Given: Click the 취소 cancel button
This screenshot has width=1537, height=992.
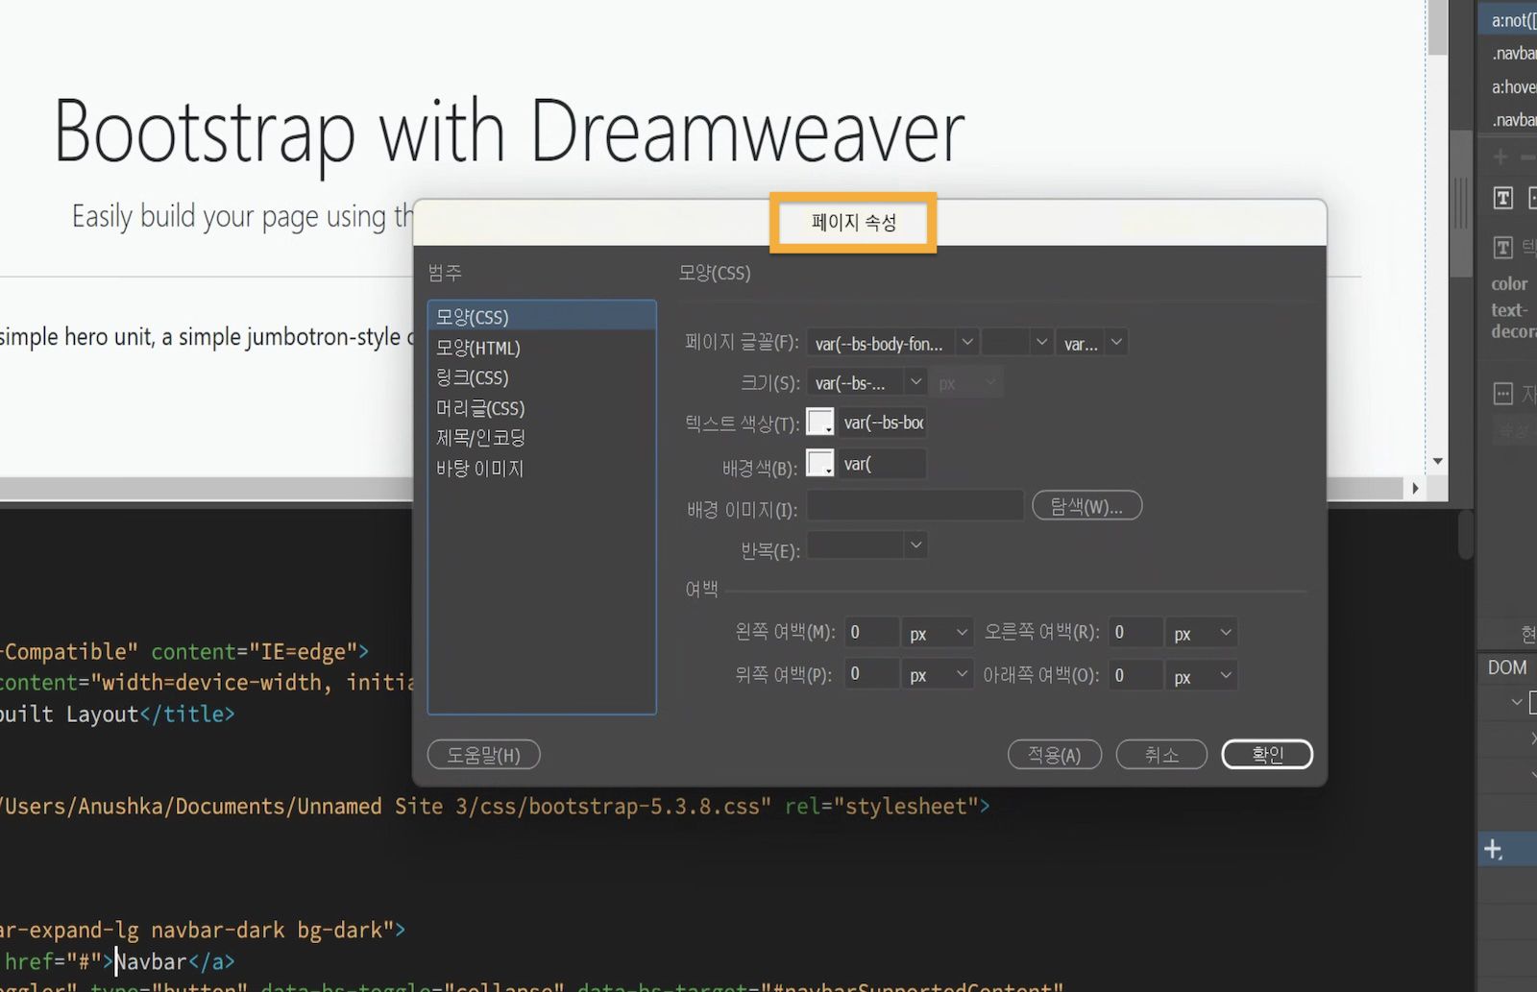Looking at the screenshot, I should tap(1161, 755).
